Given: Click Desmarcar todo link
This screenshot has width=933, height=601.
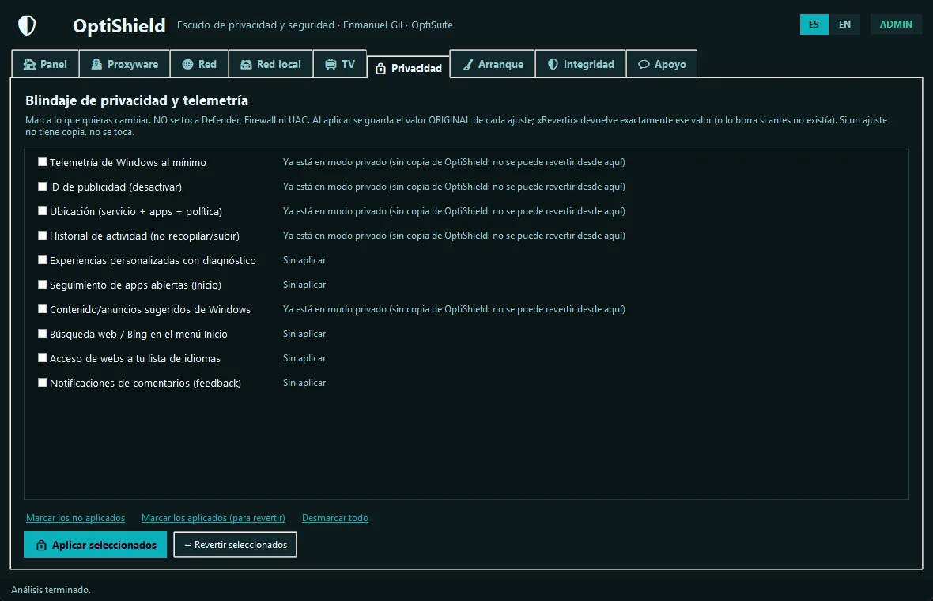Looking at the screenshot, I should click(335, 518).
